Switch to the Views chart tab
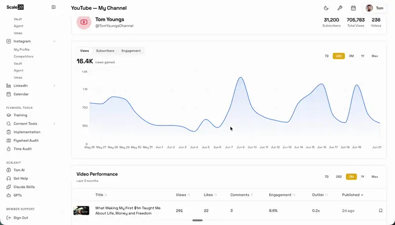 coord(84,51)
